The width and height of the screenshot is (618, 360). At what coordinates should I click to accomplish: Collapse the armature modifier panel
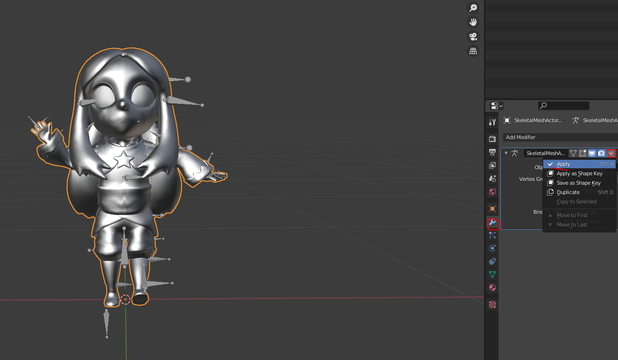tap(506, 153)
